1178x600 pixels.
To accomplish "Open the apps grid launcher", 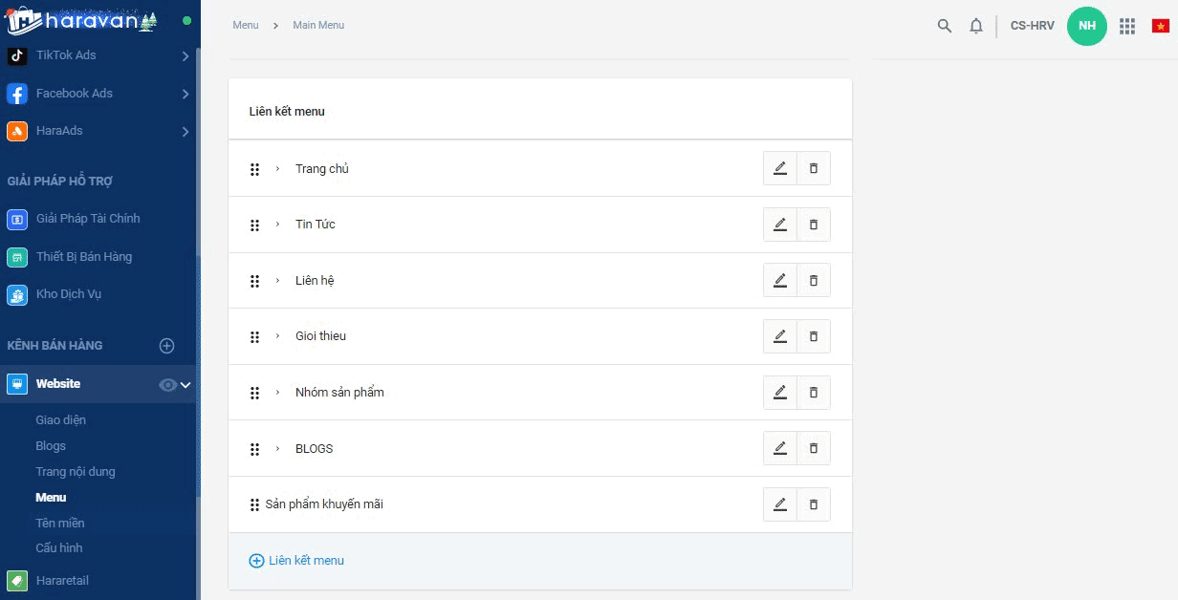I will (x=1127, y=26).
